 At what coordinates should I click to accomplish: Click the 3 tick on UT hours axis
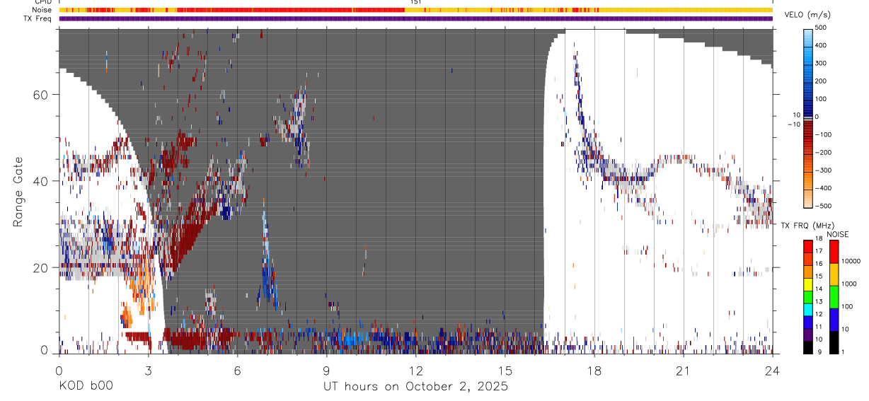tap(148, 370)
